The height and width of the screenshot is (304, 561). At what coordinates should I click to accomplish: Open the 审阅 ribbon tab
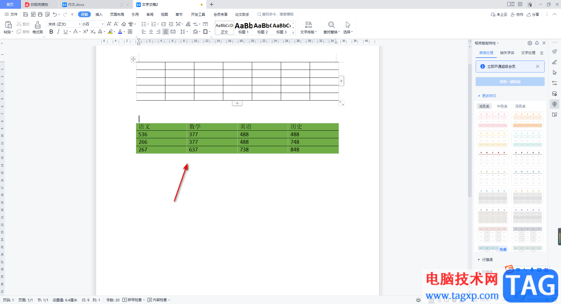click(x=150, y=14)
